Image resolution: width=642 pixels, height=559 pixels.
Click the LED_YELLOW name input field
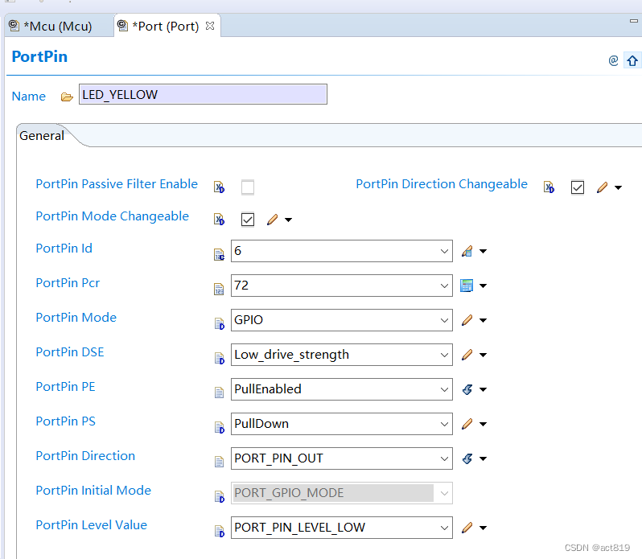pos(203,95)
